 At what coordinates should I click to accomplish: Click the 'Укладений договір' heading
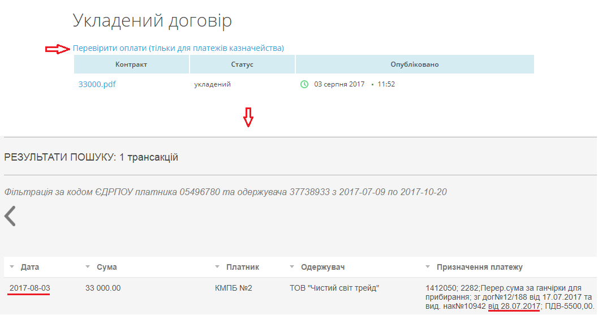[152, 20]
